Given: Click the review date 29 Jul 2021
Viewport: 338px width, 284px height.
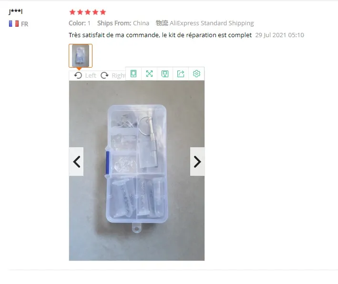Looking at the screenshot, I should [x=279, y=35].
